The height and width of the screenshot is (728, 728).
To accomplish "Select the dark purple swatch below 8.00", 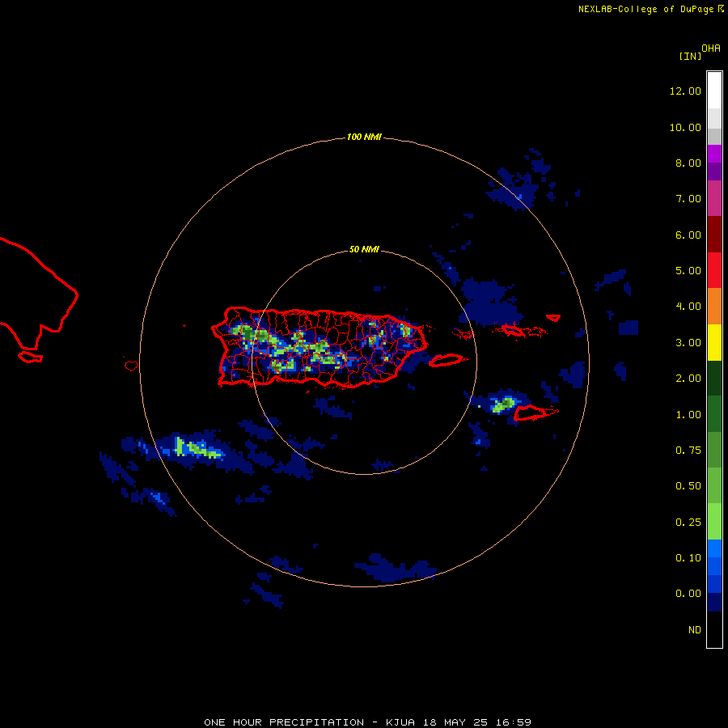I will pyautogui.click(x=714, y=171).
